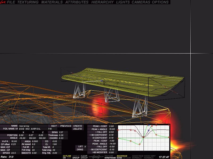Open the FILE menu

11,2
